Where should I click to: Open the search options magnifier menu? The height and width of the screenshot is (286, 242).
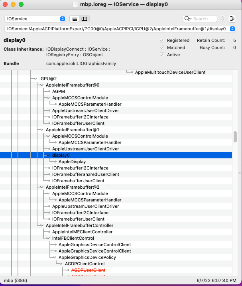click(x=188, y=19)
